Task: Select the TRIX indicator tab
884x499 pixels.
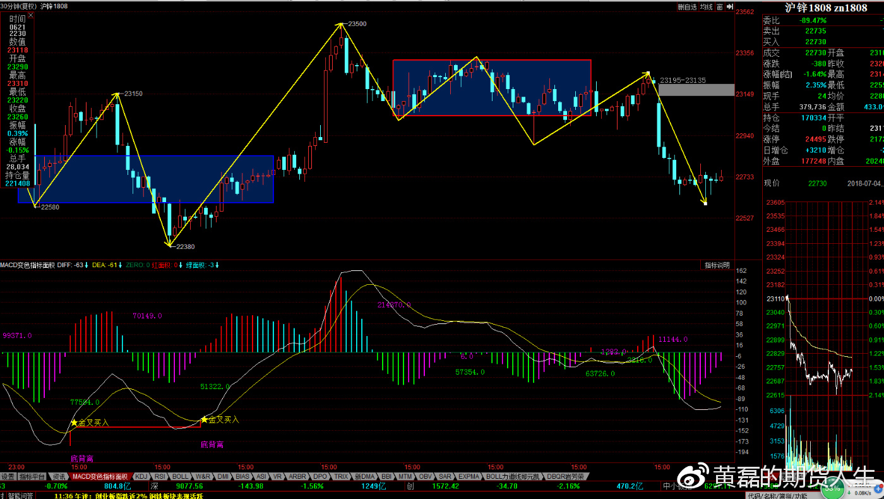Action: coord(342,476)
